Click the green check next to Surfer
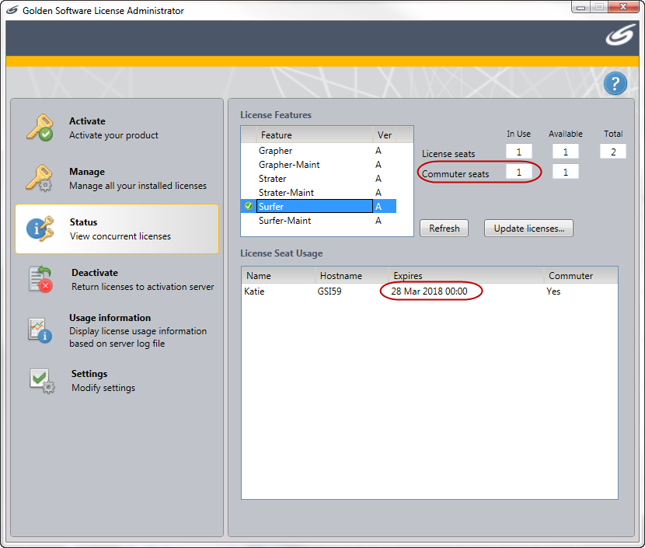 (249, 206)
